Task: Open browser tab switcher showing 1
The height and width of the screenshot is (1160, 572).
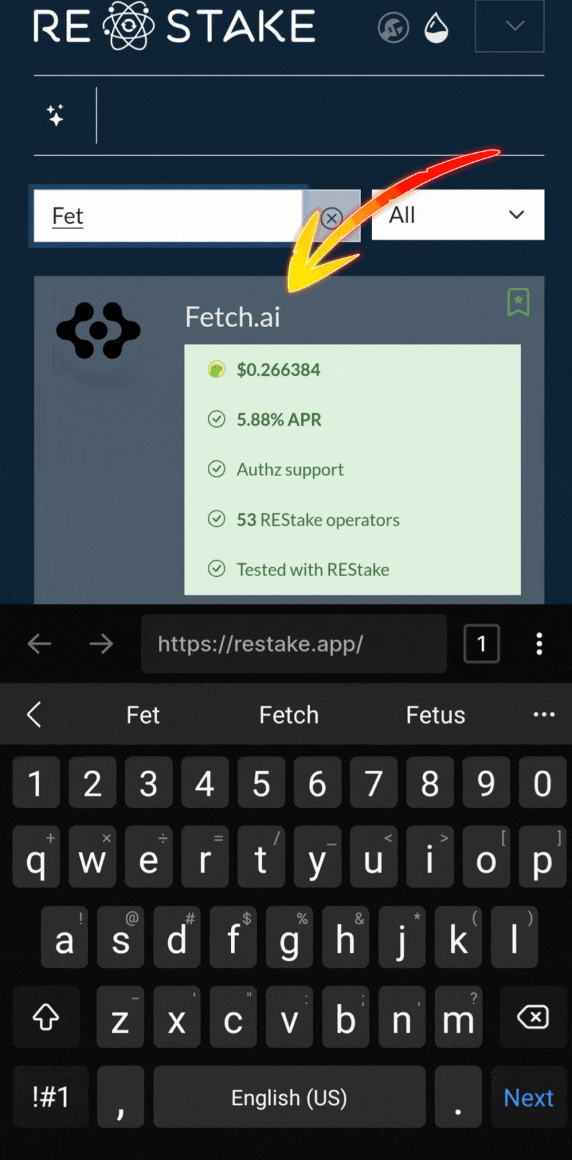Action: click(x=481, y=644)
